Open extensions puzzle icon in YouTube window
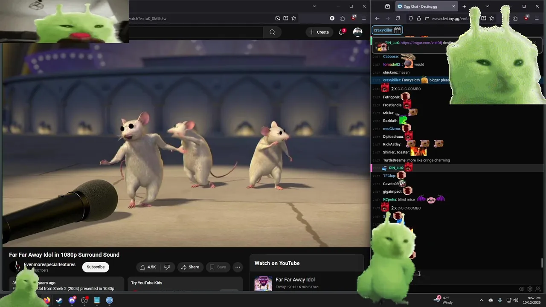 [343, 18]
